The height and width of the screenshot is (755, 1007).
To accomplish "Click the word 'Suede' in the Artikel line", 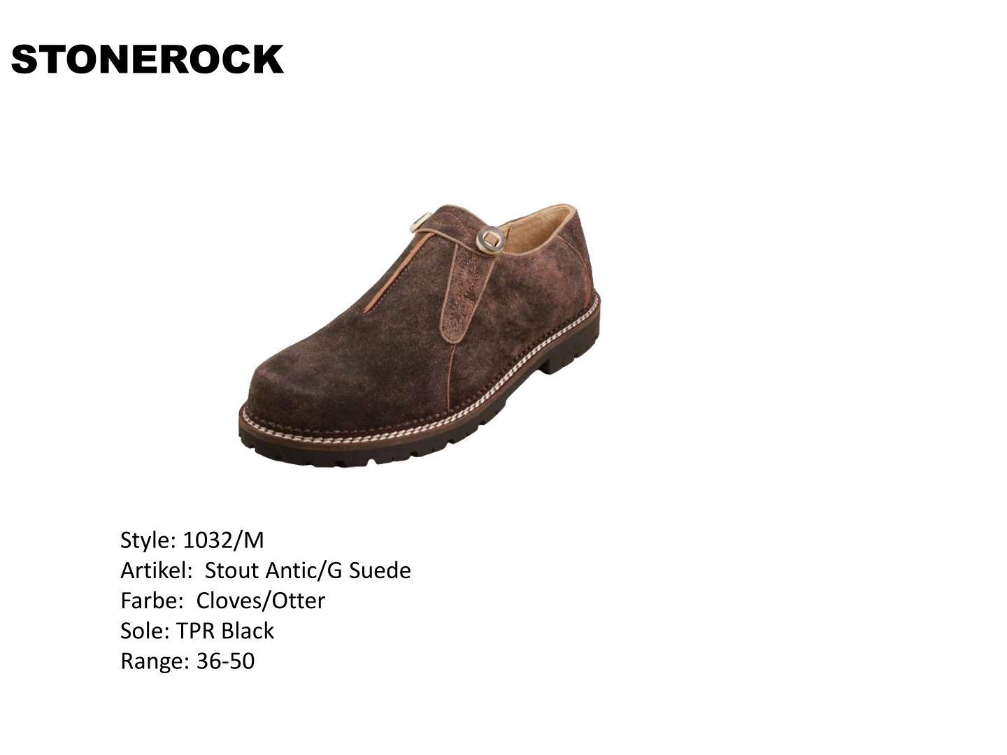I will point(380,570).
